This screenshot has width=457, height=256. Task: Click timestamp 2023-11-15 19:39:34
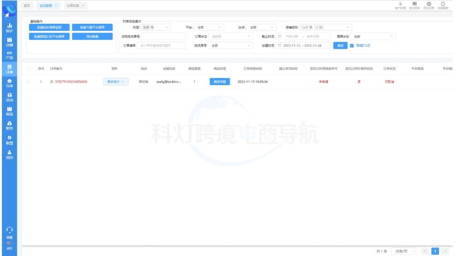(x=253, y=82)
